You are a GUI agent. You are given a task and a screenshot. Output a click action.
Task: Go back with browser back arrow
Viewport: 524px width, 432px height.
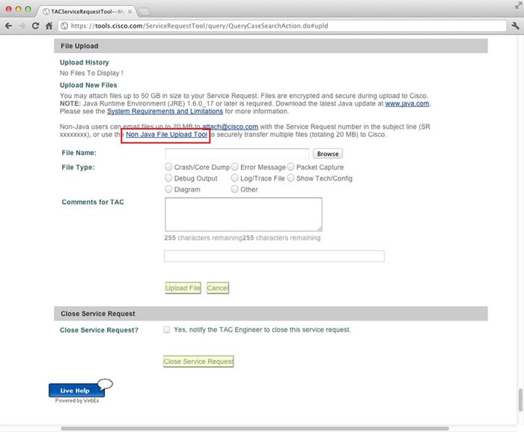pyautogui.click(x=9, y=25)
